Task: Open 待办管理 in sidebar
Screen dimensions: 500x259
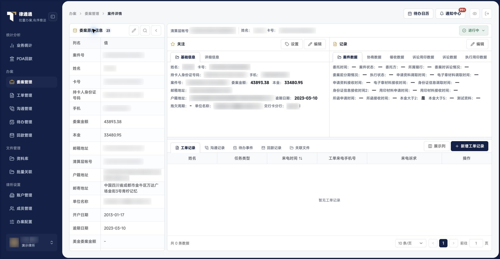Action: click(x=31, y=122)
